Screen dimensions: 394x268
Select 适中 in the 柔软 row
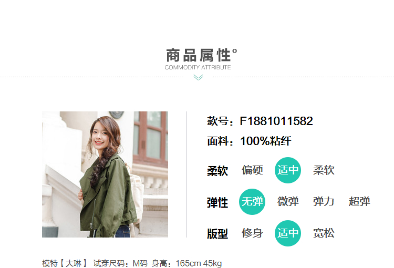click(x=288, y=170)
